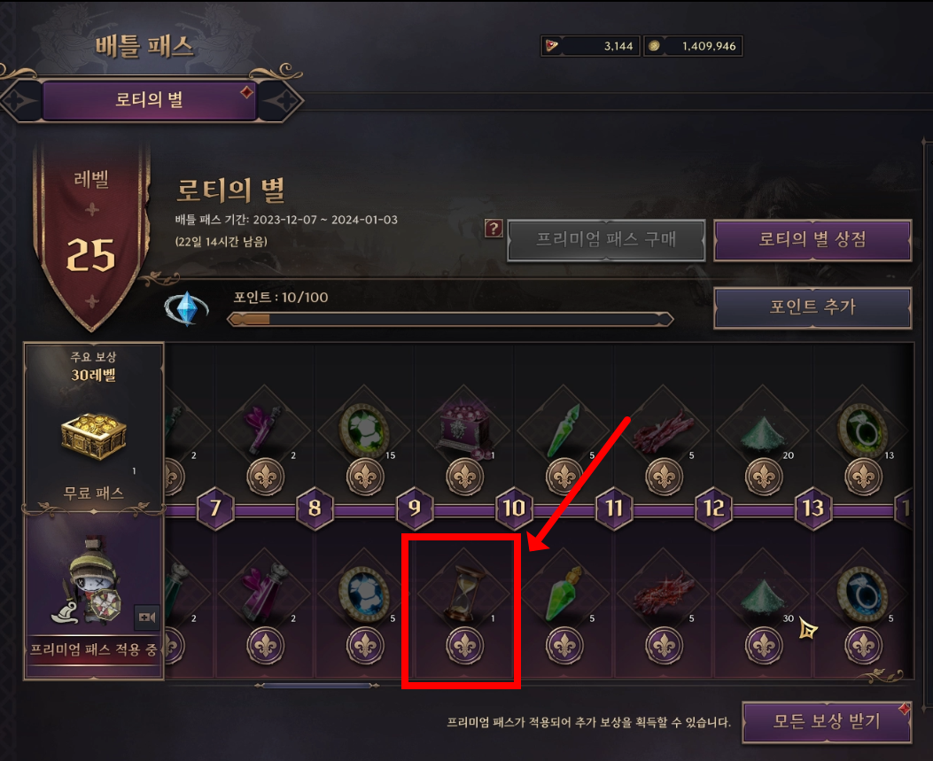
Task: Click the left arrow beside 로티의 별 tab
Action: point(21,101)
